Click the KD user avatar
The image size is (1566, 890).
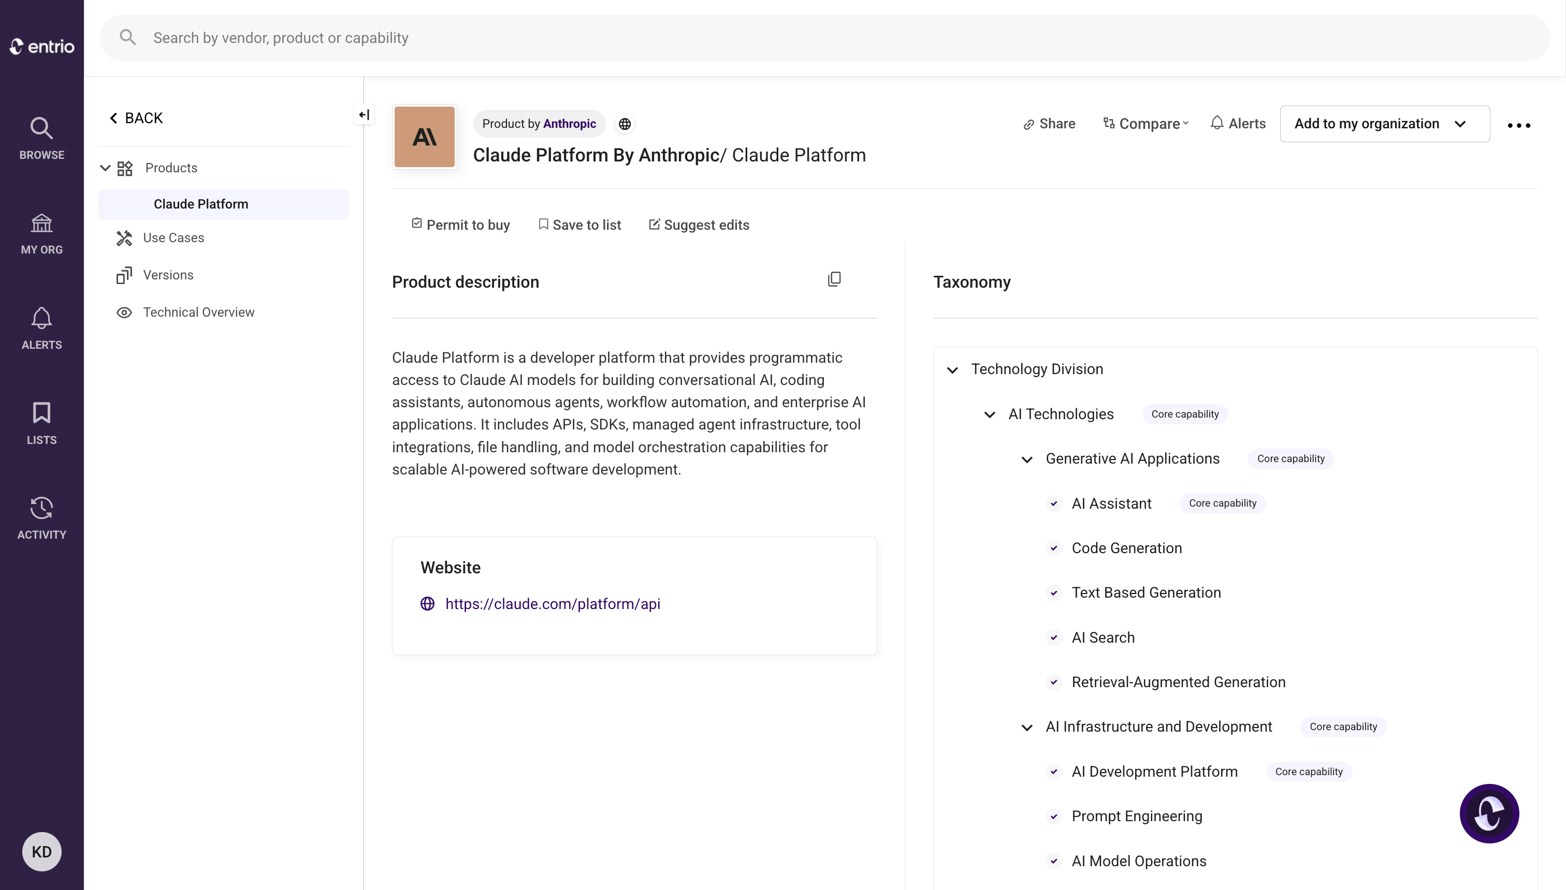pyautogui.click(x=41, y=852)
